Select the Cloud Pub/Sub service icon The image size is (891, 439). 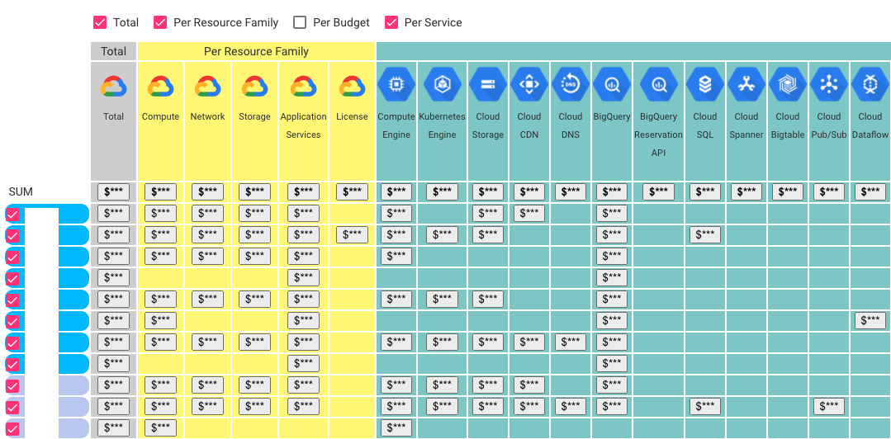tap(828, 84)
